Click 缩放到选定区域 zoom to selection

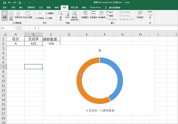[x=74, y=16]
